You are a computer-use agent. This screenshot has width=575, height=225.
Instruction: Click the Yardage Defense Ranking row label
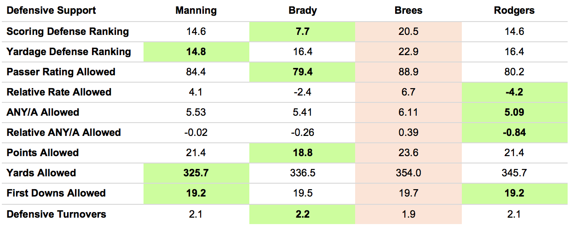tap(69, 52)
